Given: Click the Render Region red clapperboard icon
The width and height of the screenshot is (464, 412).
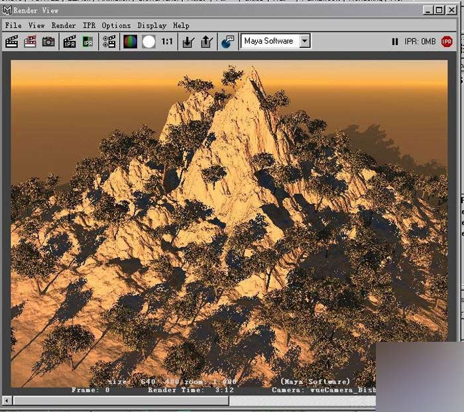Looking at the screenshot, I should click(30, 42).
